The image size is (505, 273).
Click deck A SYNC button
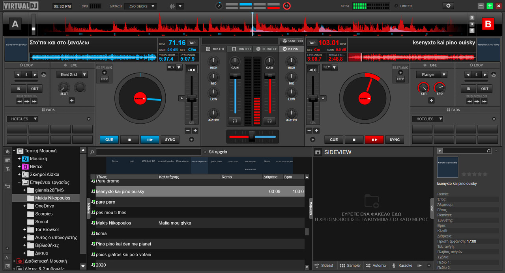(170, 139)
